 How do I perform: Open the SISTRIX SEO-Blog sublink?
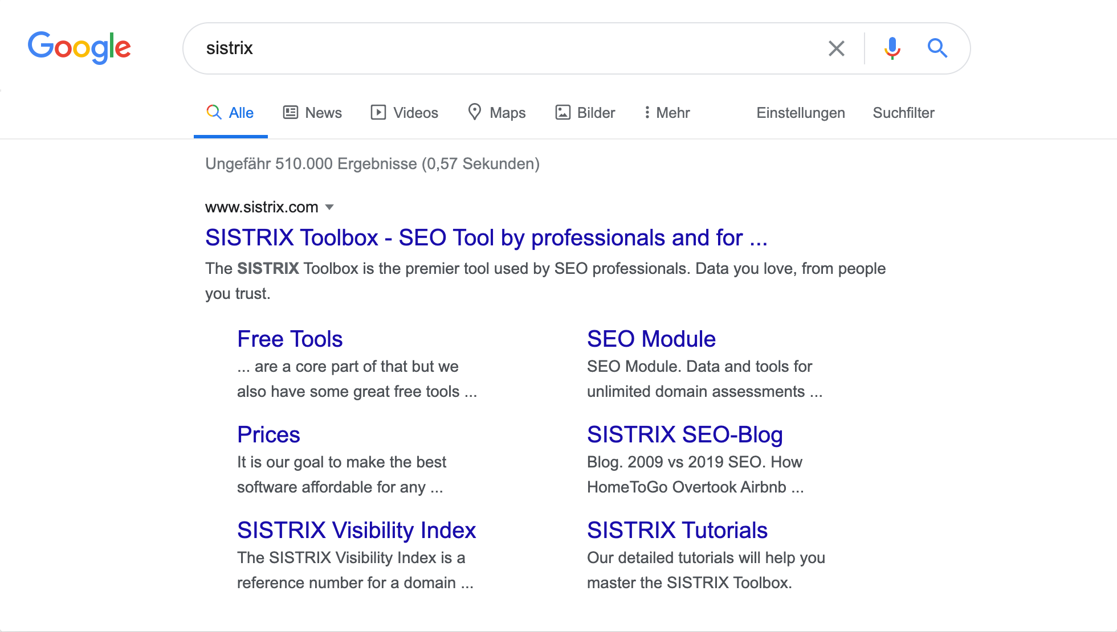click(x=684, y=435)
